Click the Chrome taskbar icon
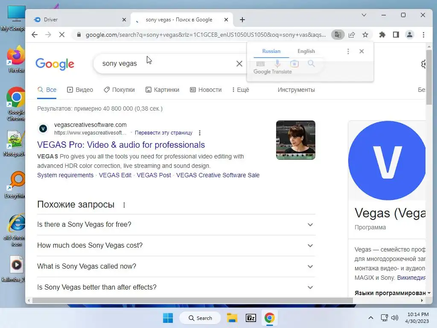The width and height of the screenshot is (437, 328). tap(270, 318)
